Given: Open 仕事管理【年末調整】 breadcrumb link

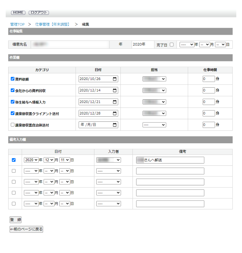Looking at the screenshot, I should (52, 24).
